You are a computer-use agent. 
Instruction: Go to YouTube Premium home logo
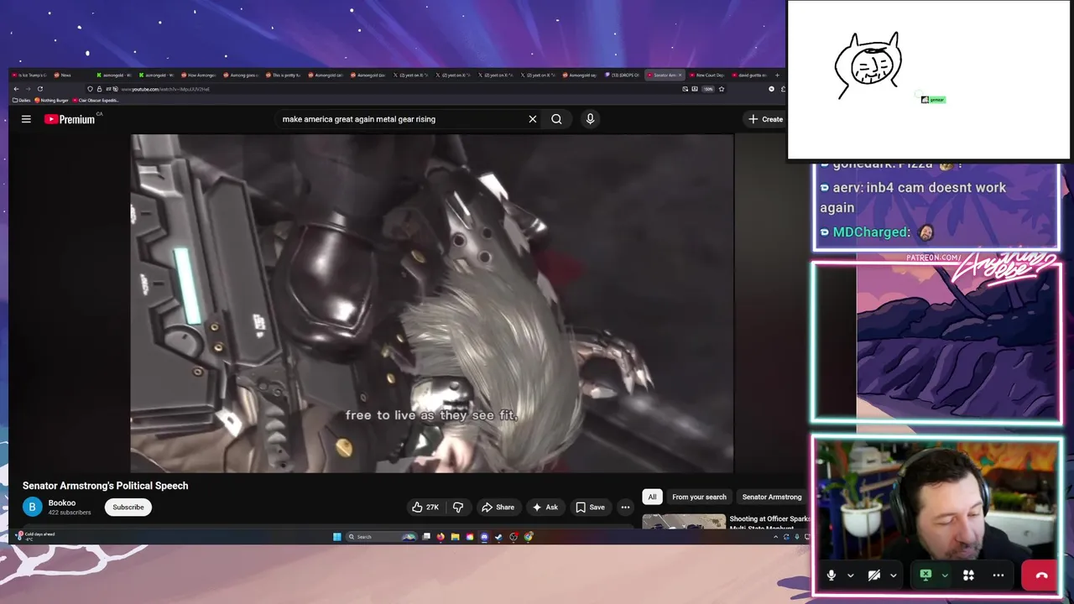point(70,119)
